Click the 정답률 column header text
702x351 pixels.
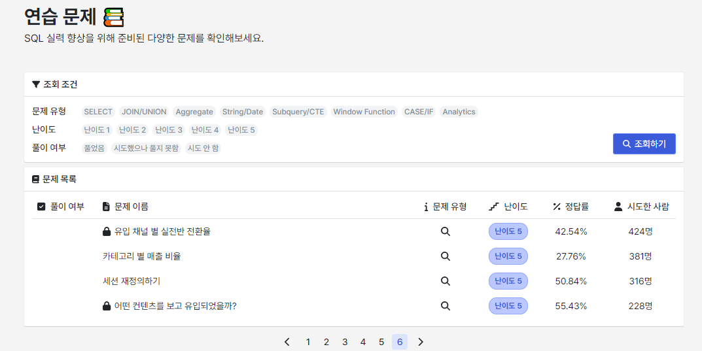pos(577,207)
